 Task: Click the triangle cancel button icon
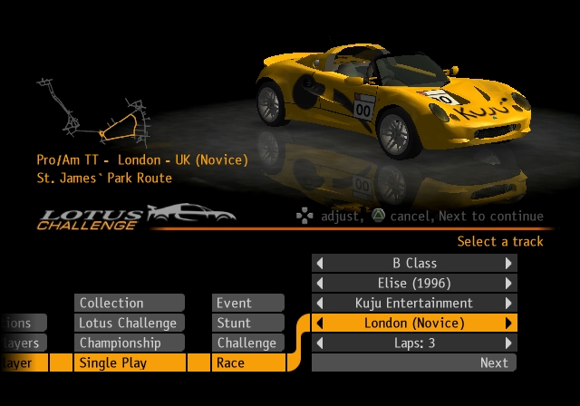(x=378, y=216)
